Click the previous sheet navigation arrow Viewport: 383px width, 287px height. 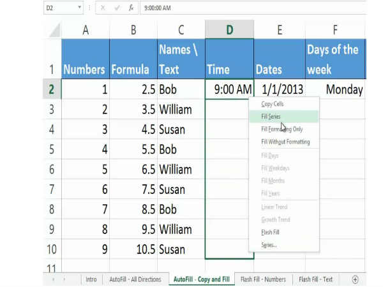[x=53, y=279]
